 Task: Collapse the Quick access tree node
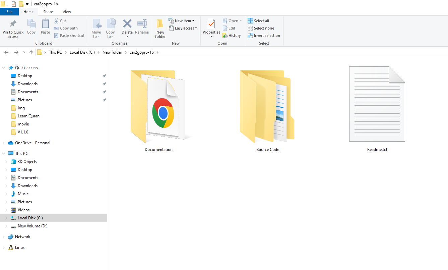point(4,68)
